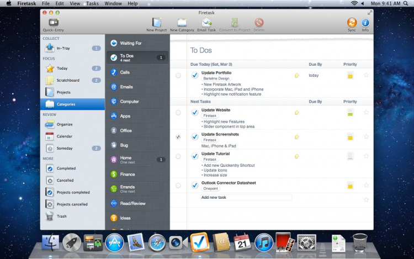Show the Completed tasks list
The height and width of the screenshot is (259, 414).
click(73, 168)
